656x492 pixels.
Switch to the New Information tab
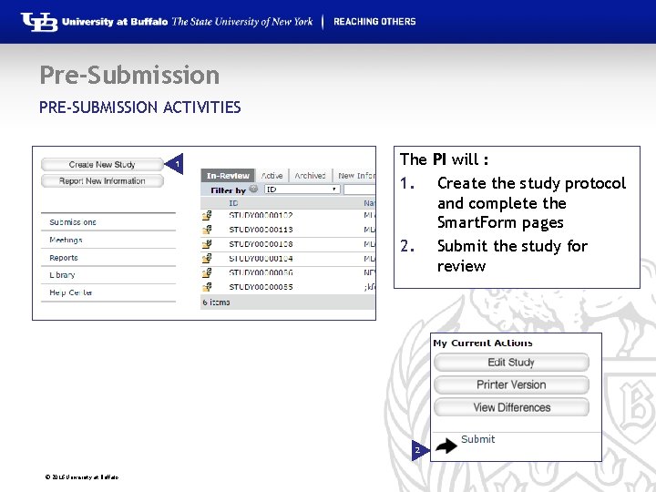click(x=354, y=176)
